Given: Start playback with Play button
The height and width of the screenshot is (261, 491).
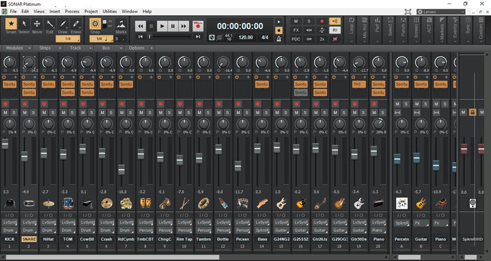Looking at the screenshot, I should click(x=162, y=26).
